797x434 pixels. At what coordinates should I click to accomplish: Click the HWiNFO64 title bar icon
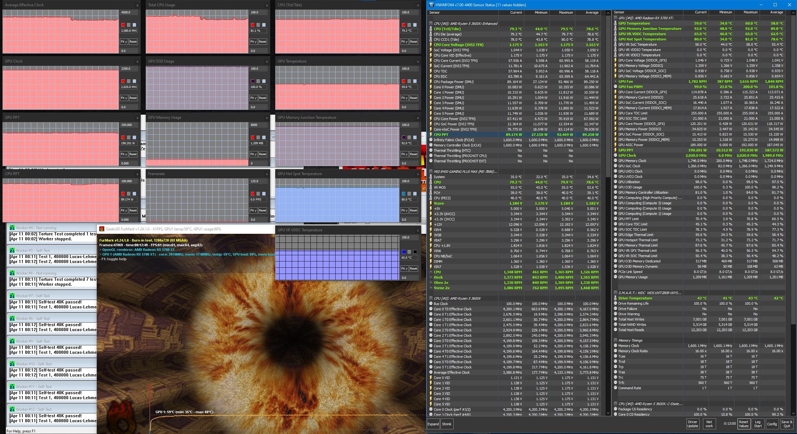(431, 5)
